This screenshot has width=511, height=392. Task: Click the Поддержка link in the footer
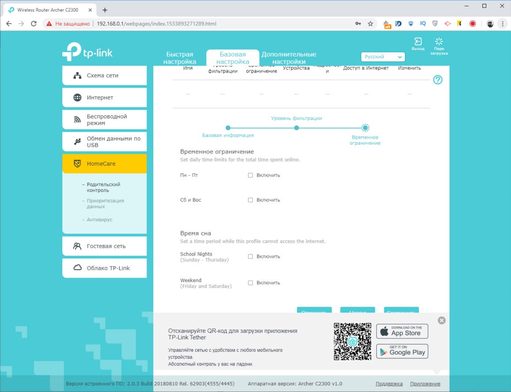click(x=389, y=384)
